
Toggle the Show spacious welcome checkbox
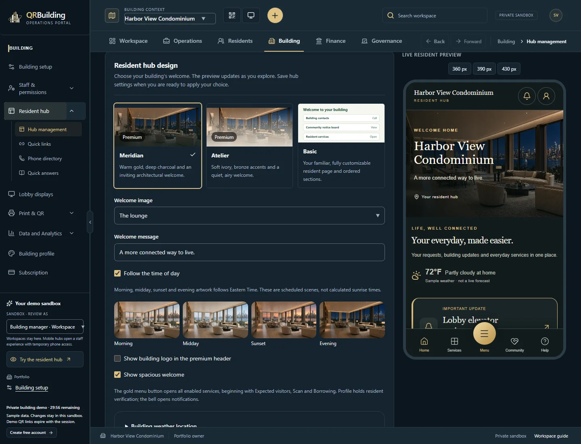point(117,375)
